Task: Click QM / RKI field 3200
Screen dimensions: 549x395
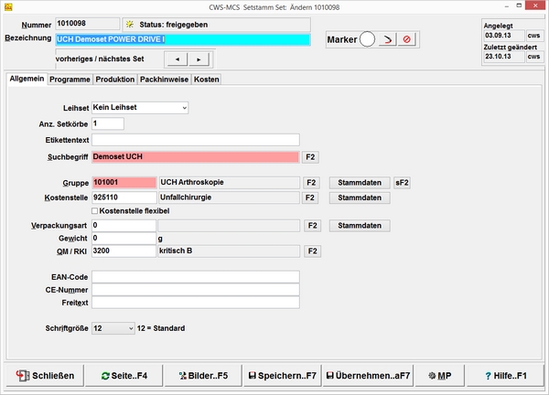Action: (x=124, y=251)
